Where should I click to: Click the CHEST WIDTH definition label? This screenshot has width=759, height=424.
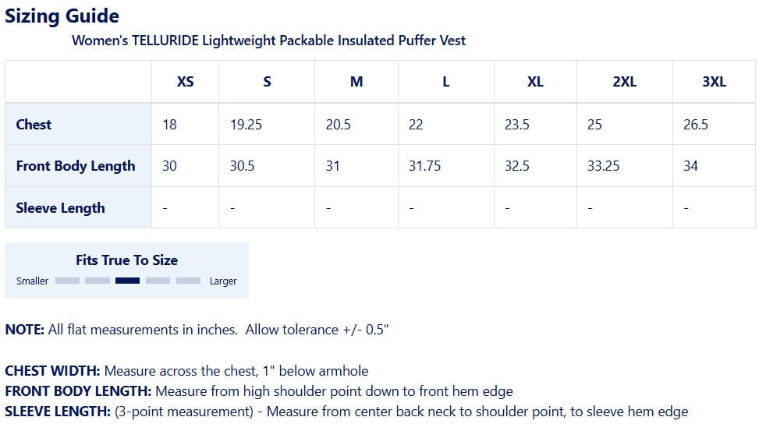pos(52,371)
